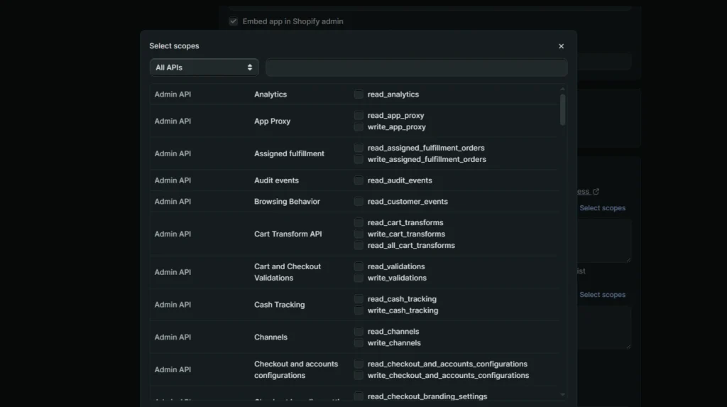Tick the write_cart_transforms checkbox
This screenshot has width=727, height=407.
click(359, 234)
